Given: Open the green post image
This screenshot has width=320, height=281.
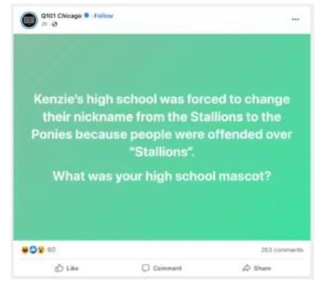Looking at the screenshot, I should pos(162,137).
